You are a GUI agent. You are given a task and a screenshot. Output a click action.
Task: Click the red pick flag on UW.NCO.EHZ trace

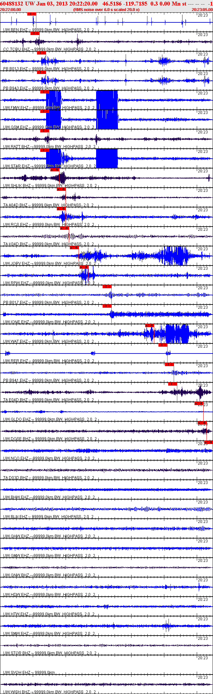[x=209, y=442]
